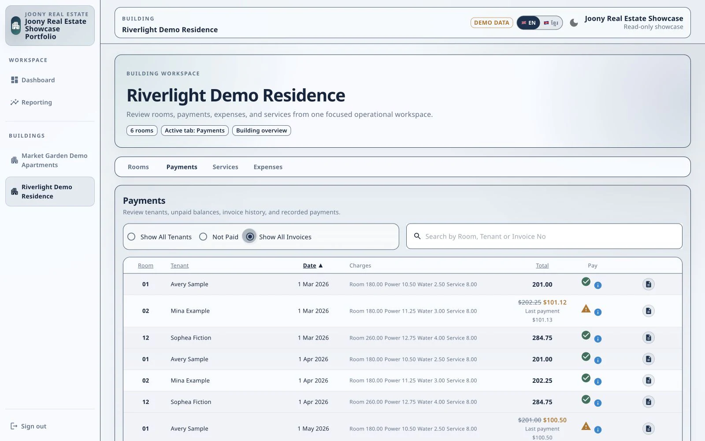Screen dimensions: 705x441
Task: Sort table by Total column header
Action: 542,265
